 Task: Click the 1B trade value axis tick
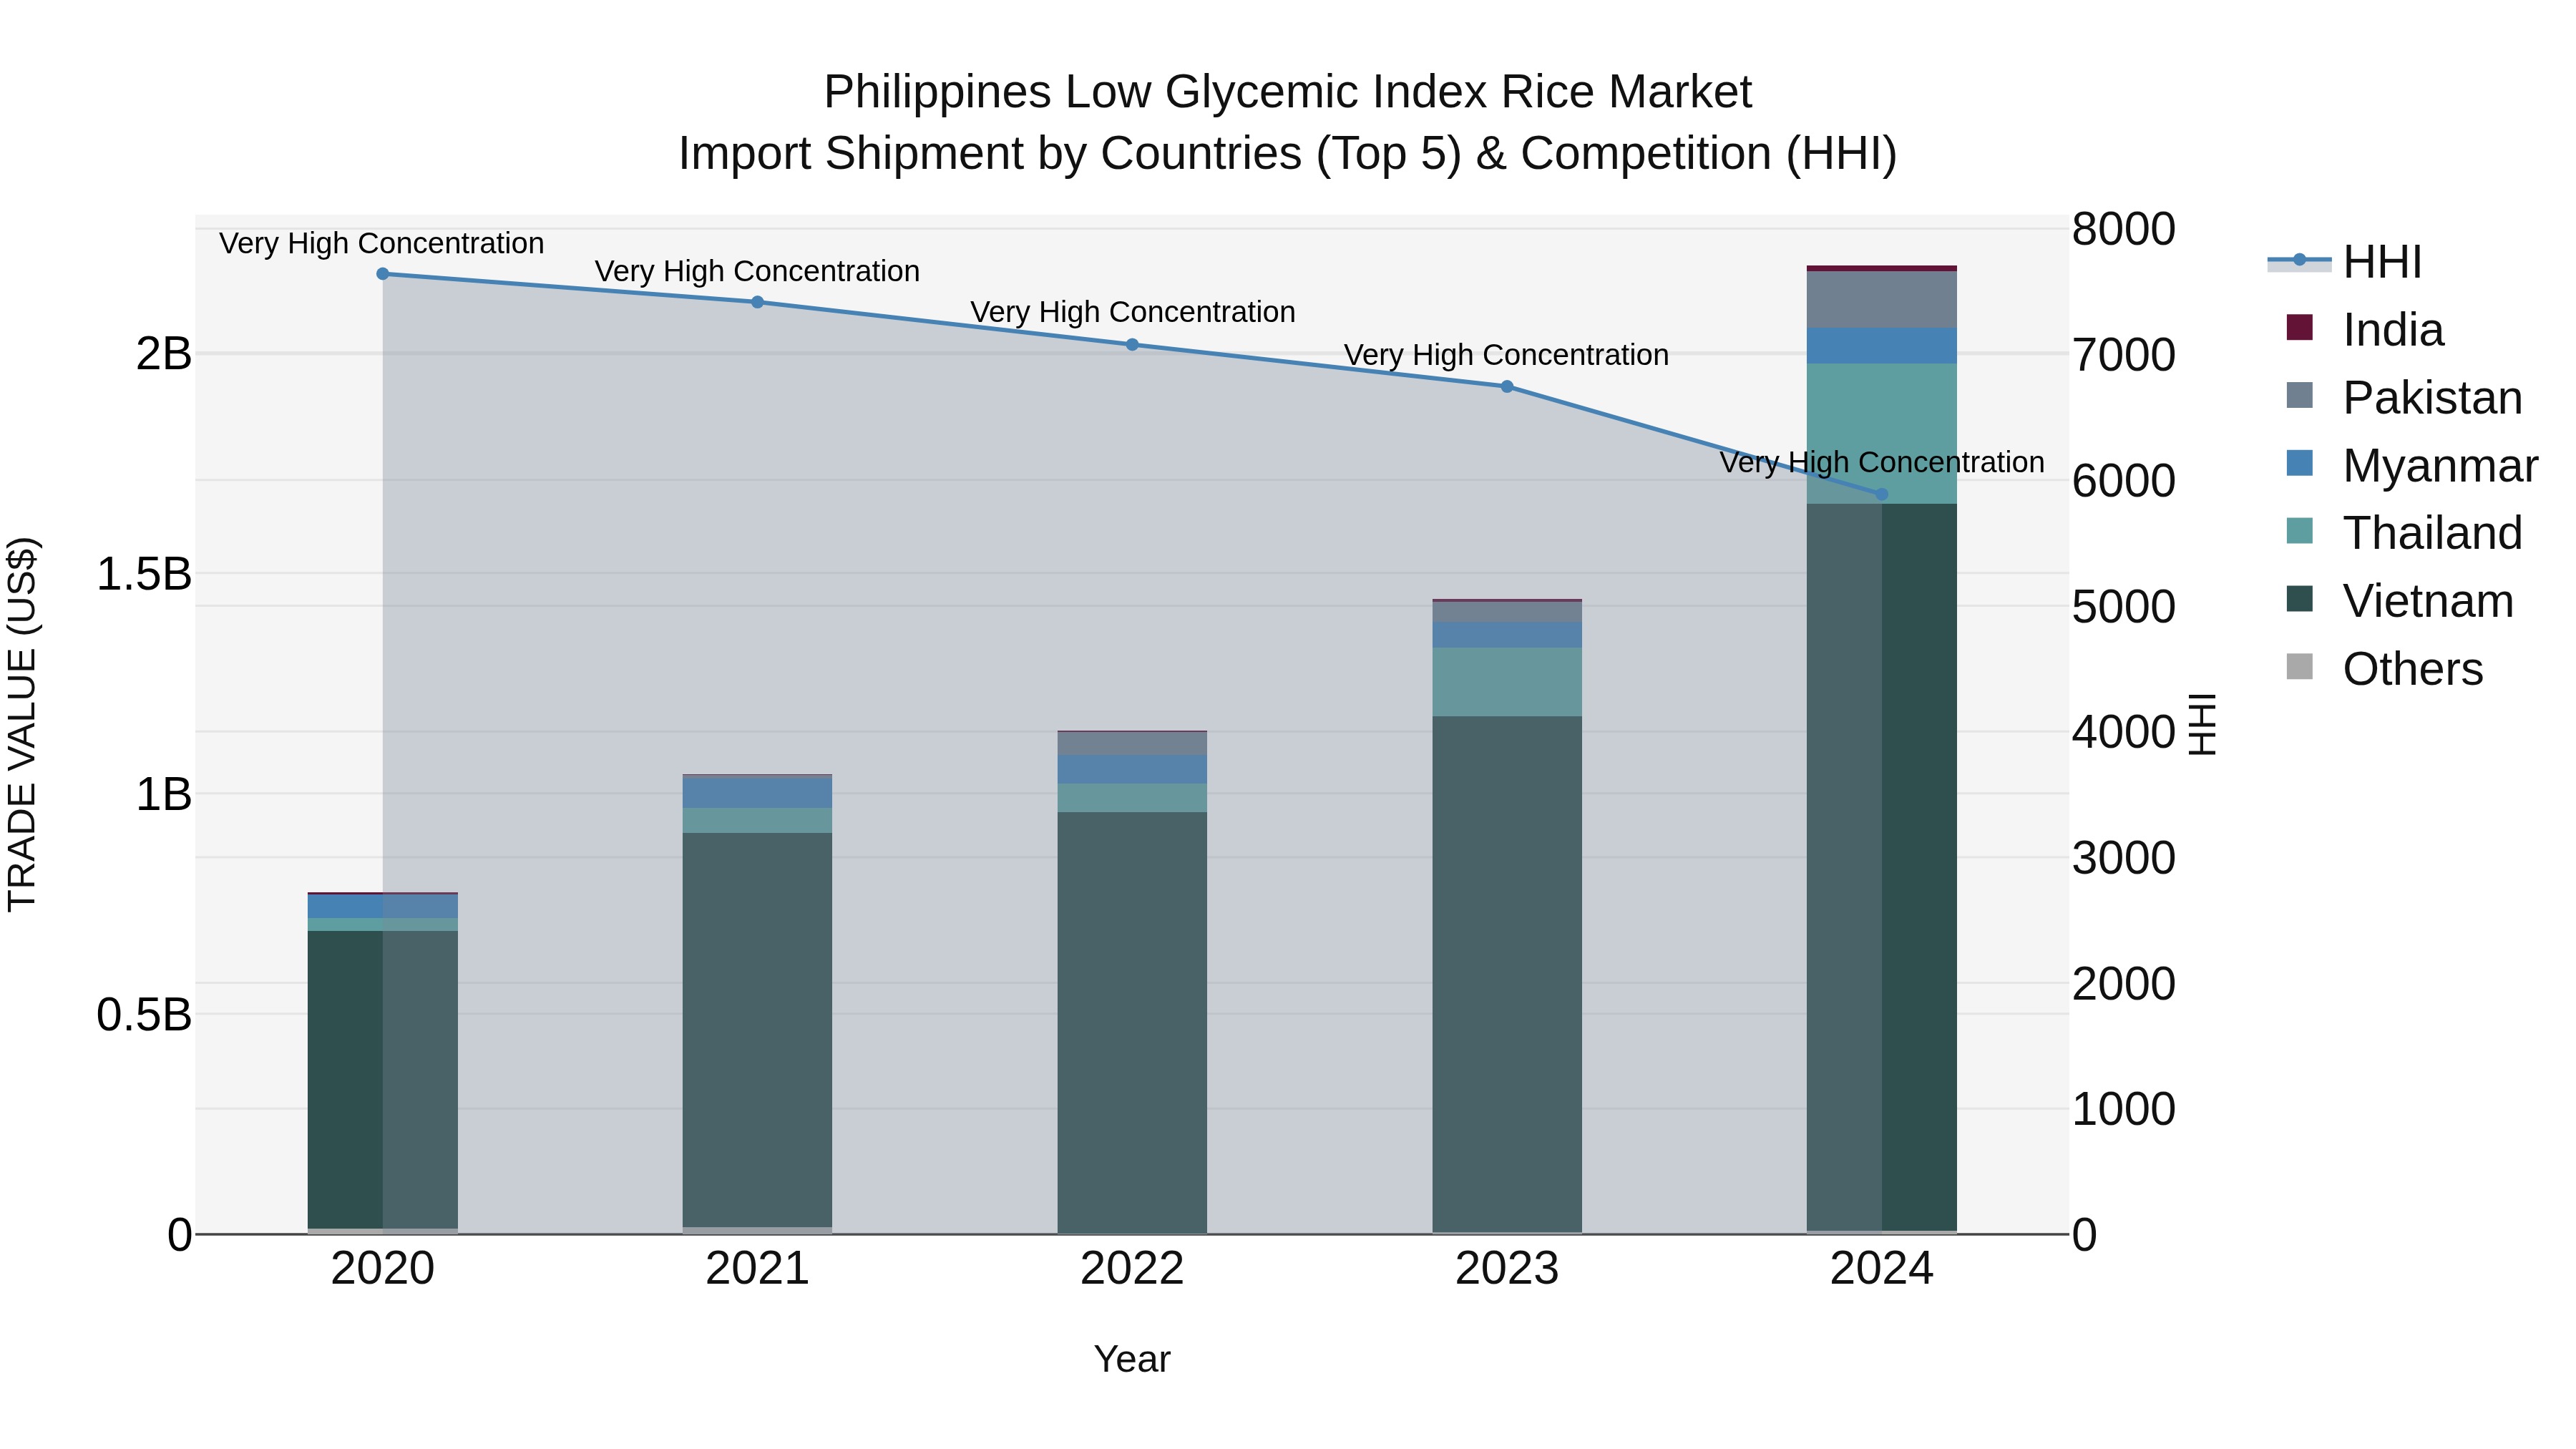coord(163,795)
